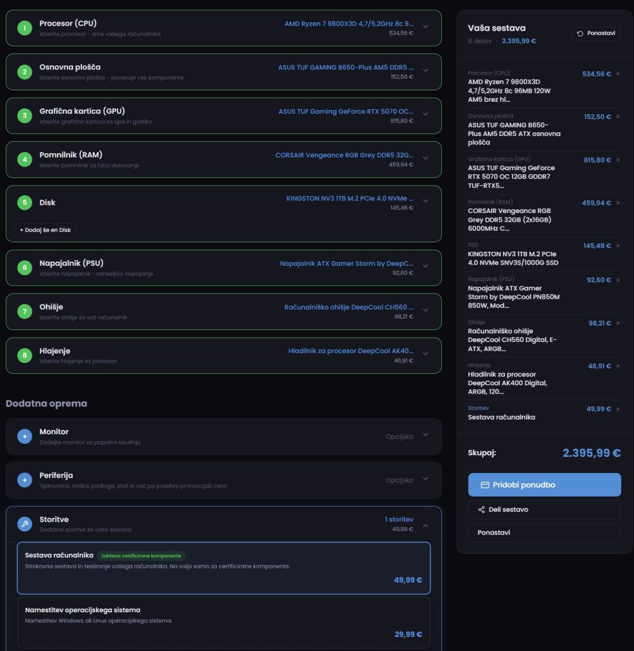
Task: Select the Namestitev operacijskega sistema service
Action: 224,622
